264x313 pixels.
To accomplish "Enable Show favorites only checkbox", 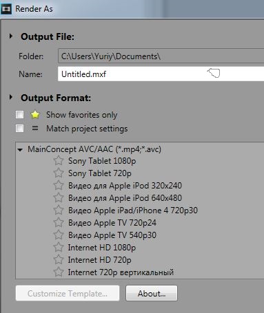I will pyautogui.click(x=19, y=114).
